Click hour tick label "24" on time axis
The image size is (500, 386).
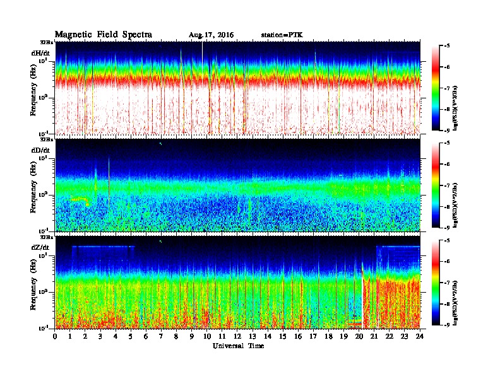[x=420, y=336]
